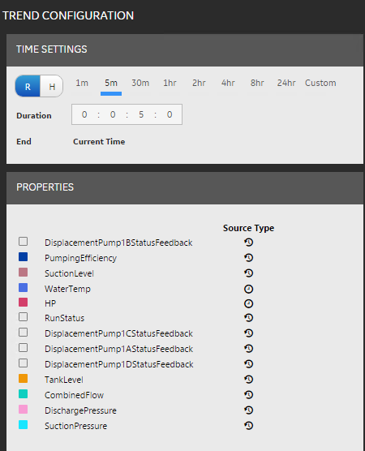Tick the DisplacementPump1DStatusFeedback checkbox
Image resolution: width=365 pixels, height=451 pixels.
point(24,363)
